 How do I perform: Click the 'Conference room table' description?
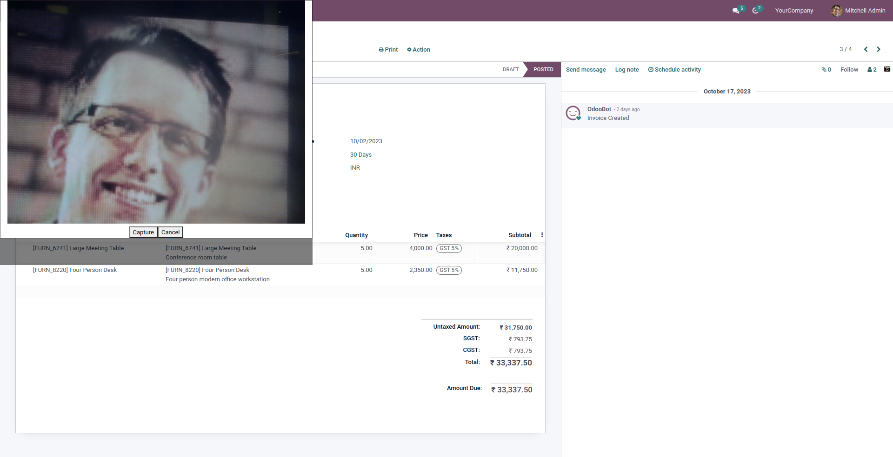tap(196, 258)
